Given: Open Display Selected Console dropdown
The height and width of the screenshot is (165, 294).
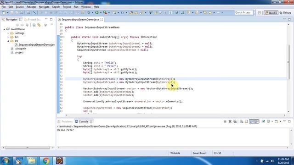Looking at the screenshot, I should pos(272,121).
